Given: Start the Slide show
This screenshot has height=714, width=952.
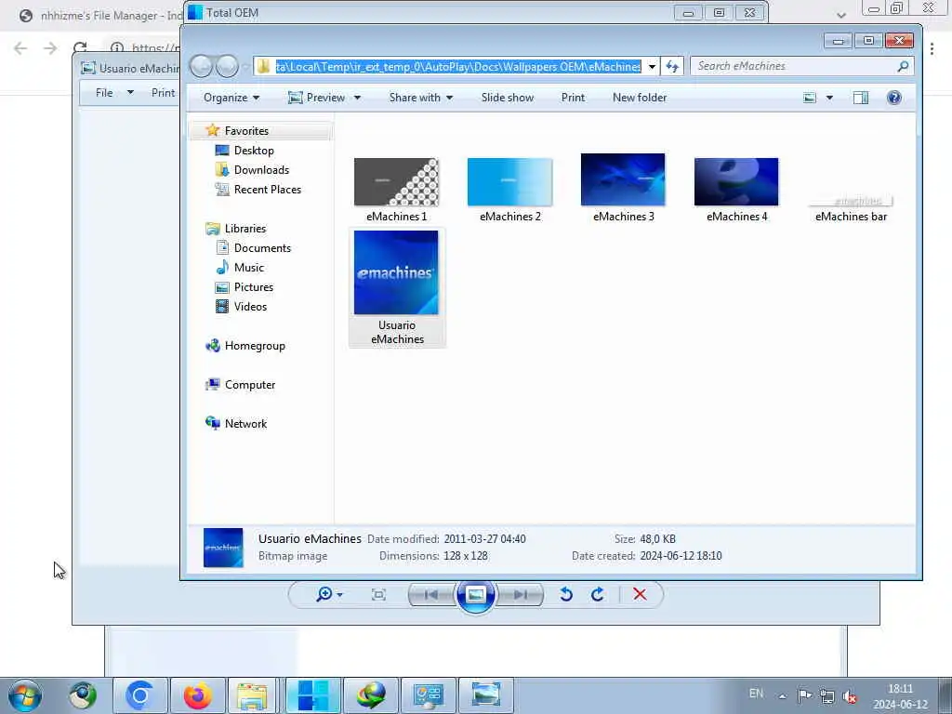Looking at the screenshot, I should [507, 98].
